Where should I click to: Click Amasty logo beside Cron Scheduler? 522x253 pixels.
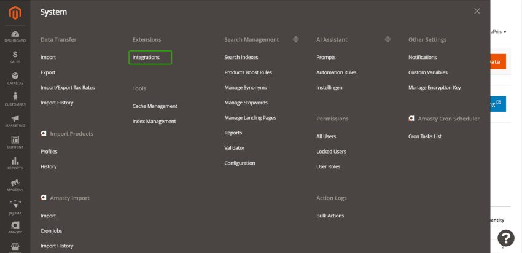pos(411,119)
